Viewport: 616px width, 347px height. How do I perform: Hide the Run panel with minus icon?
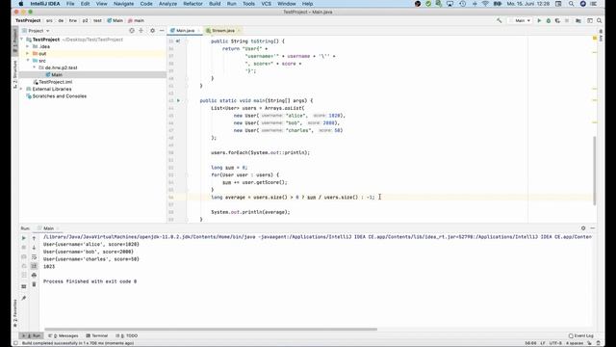[593, 228]
